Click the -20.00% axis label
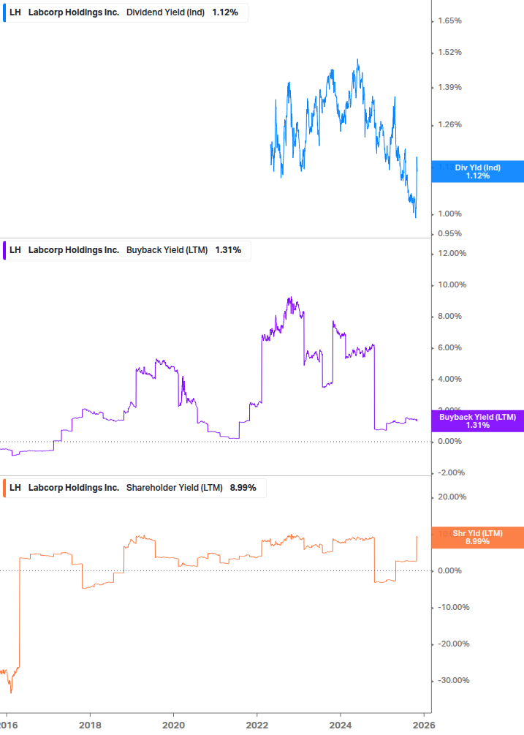 (453, 644)
